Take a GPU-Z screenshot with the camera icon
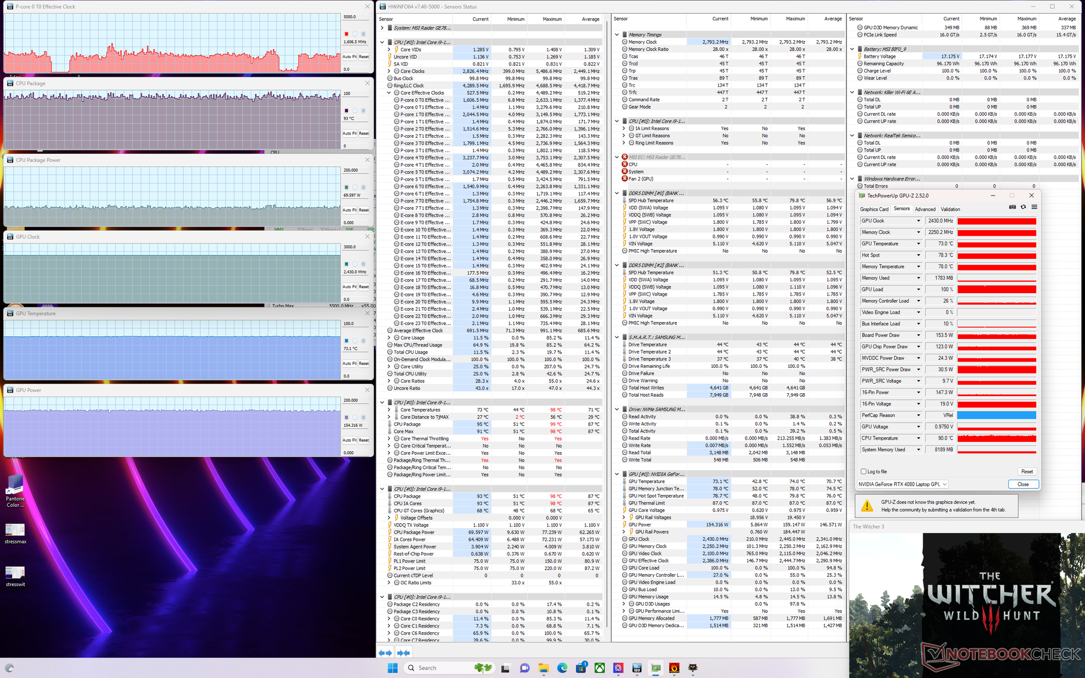This screenshot has height=678, width=1085. (1012, 207)
